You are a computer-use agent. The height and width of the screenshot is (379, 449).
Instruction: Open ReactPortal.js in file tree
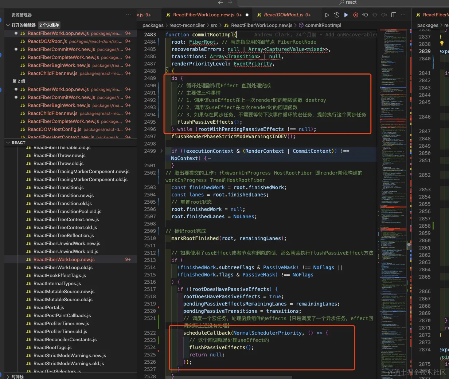point(70,307)
